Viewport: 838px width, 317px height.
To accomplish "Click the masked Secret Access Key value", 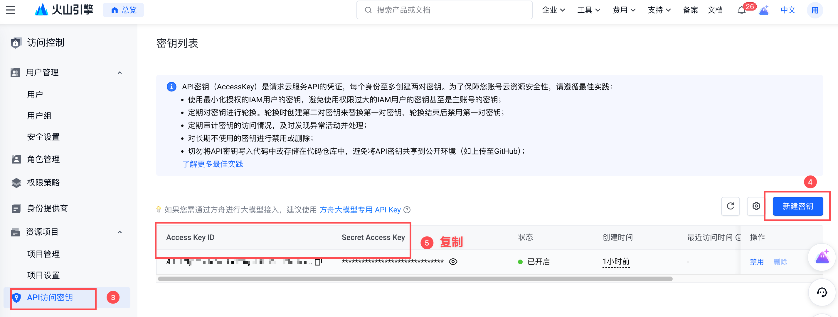I will [x=392, y=262].
